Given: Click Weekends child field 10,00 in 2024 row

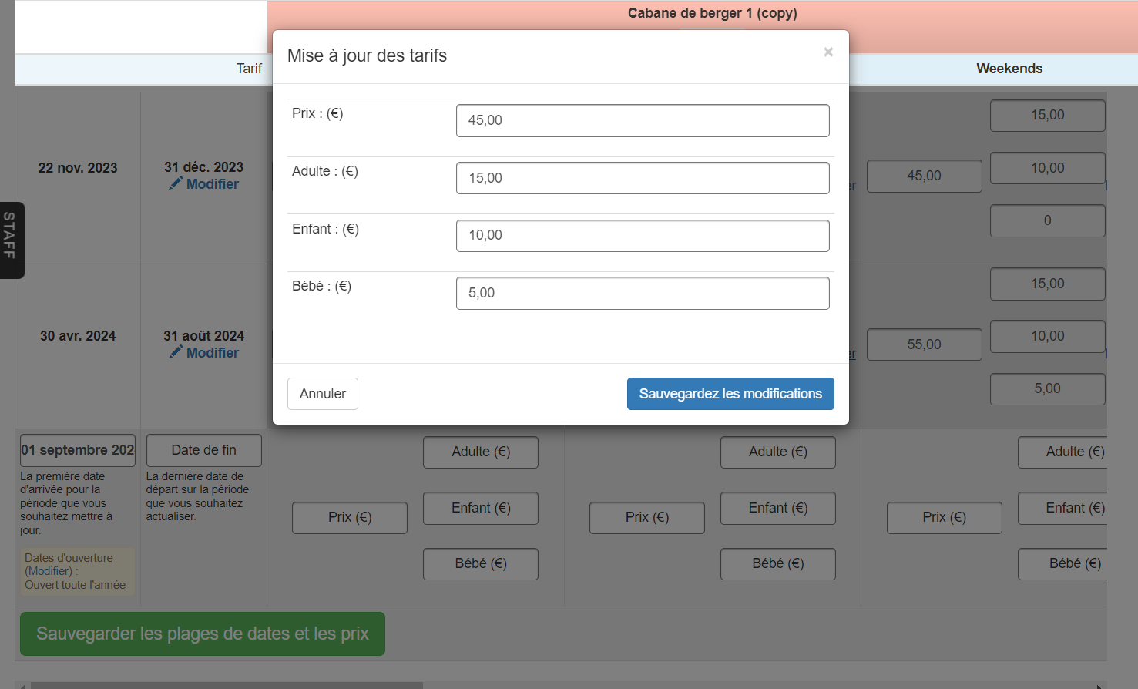Looking at the screenshot, I should [1048, 336].
